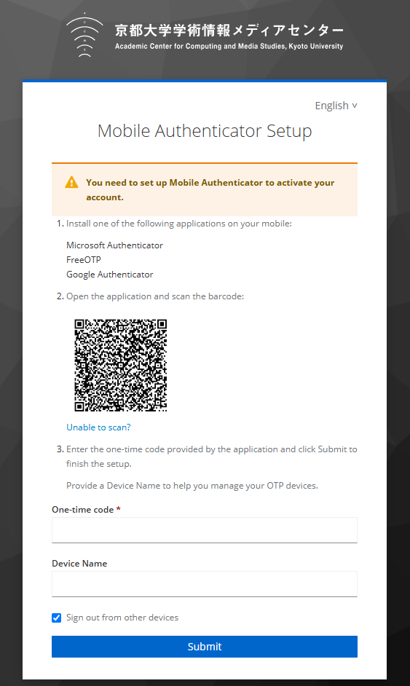Click the Mobile Authenticator Setup heading

coord(205,131)
